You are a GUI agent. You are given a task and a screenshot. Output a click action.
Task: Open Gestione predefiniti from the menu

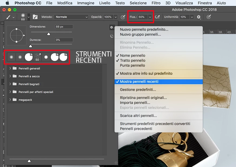159,90
